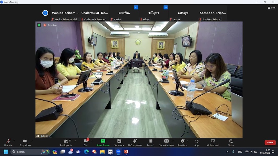
Task: Stop Video camera
Action: pos(25,142)
